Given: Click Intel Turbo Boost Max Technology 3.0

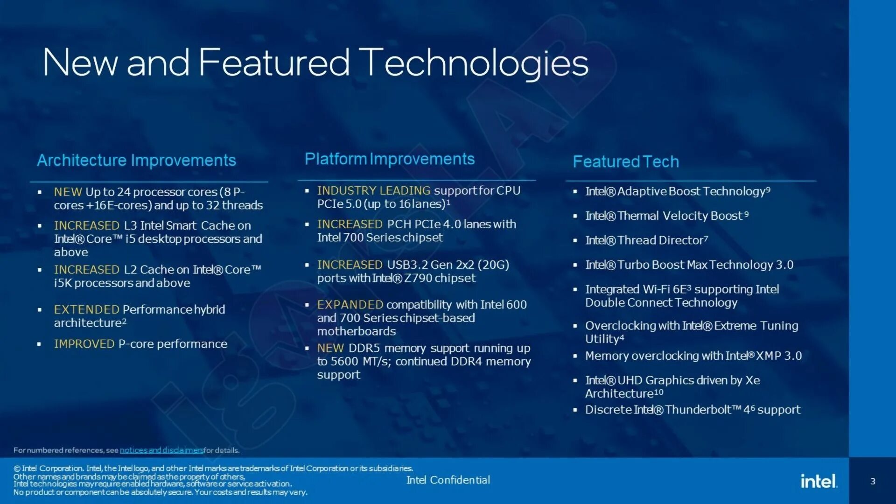Looking at the screenshot, I should coord(688,263).
